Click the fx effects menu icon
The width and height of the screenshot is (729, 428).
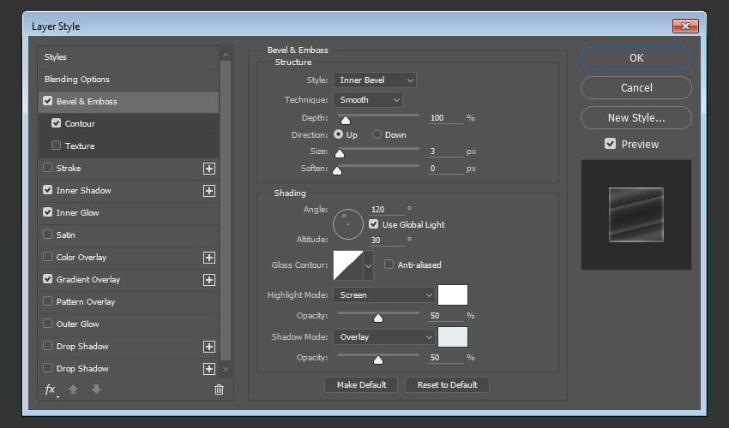pos(50,389)
